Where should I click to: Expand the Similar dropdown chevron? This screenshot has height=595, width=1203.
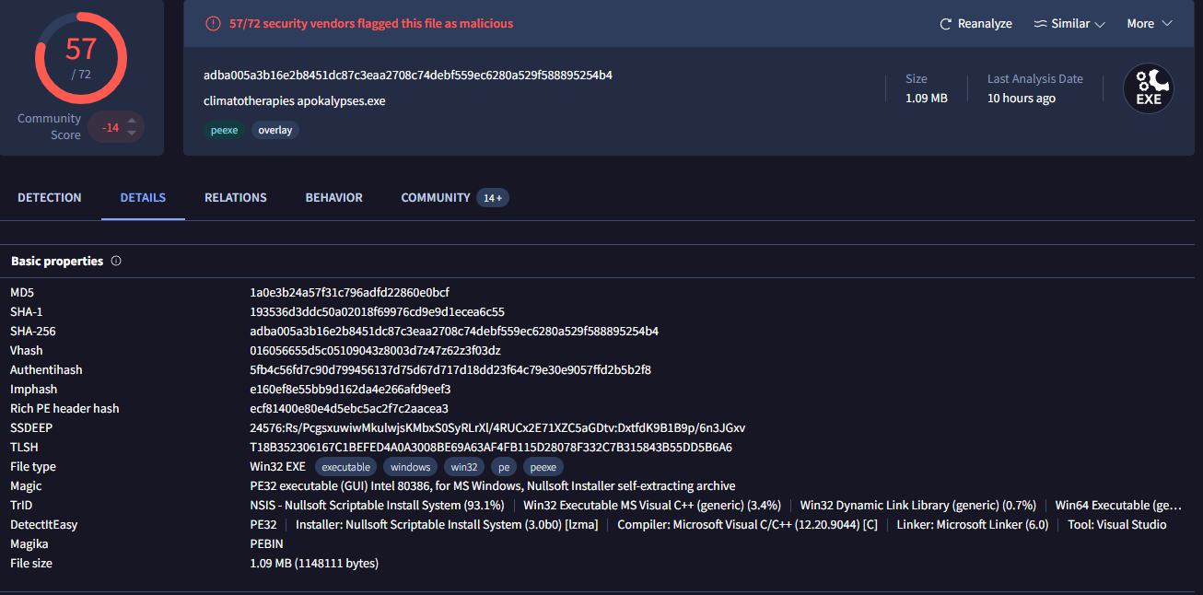pyautogui.click(x=1100, y=25)
